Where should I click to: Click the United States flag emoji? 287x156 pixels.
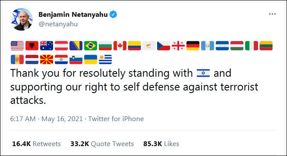(x=17, y=46)
